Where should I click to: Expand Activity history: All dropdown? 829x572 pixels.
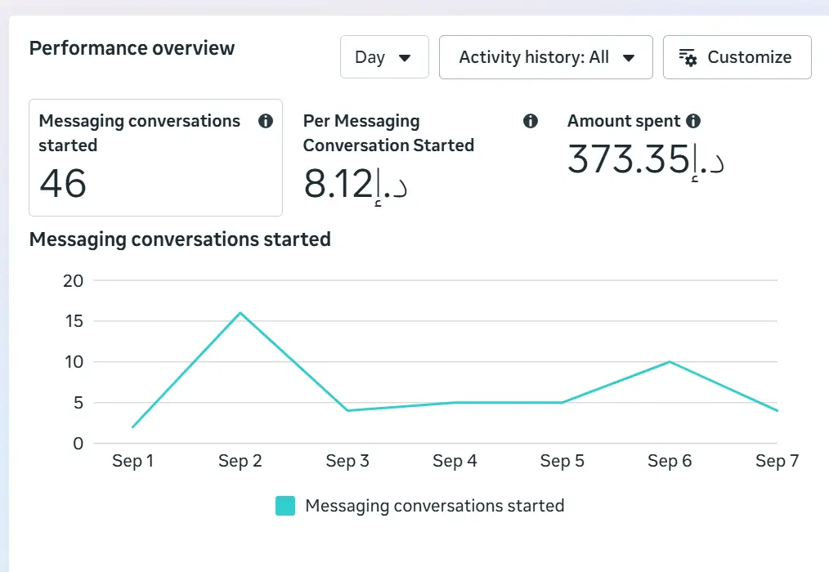click(x=545, y=57)
